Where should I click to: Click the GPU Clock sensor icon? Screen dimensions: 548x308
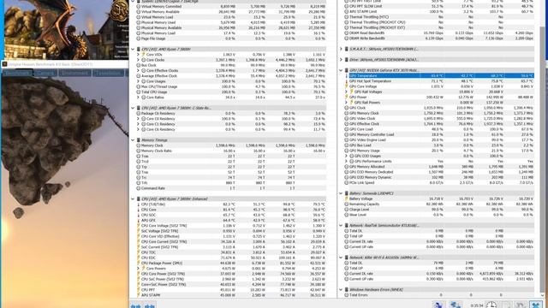click(346, 108)
